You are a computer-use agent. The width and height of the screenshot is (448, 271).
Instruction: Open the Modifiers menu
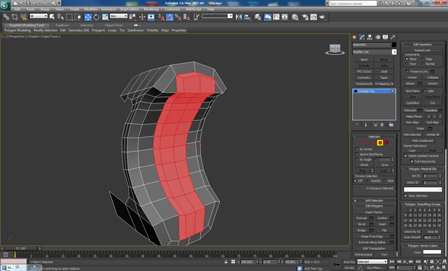(x=91, y=9)
